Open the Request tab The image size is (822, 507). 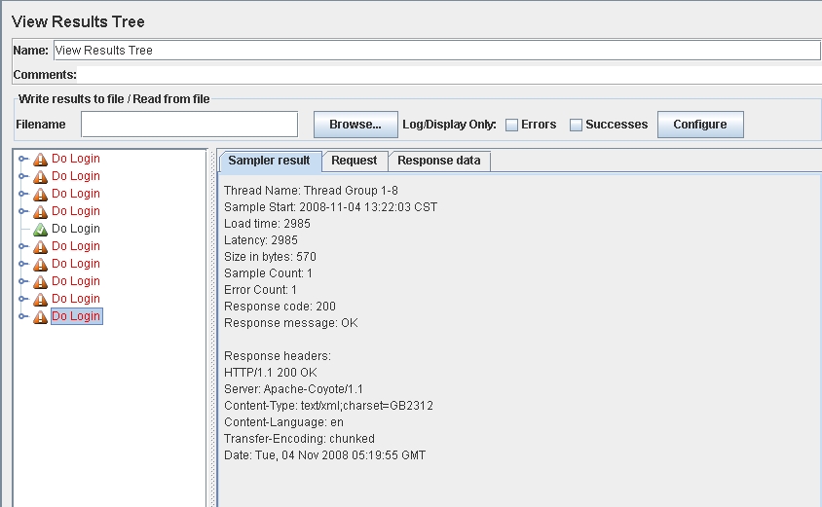click(355, 161)
